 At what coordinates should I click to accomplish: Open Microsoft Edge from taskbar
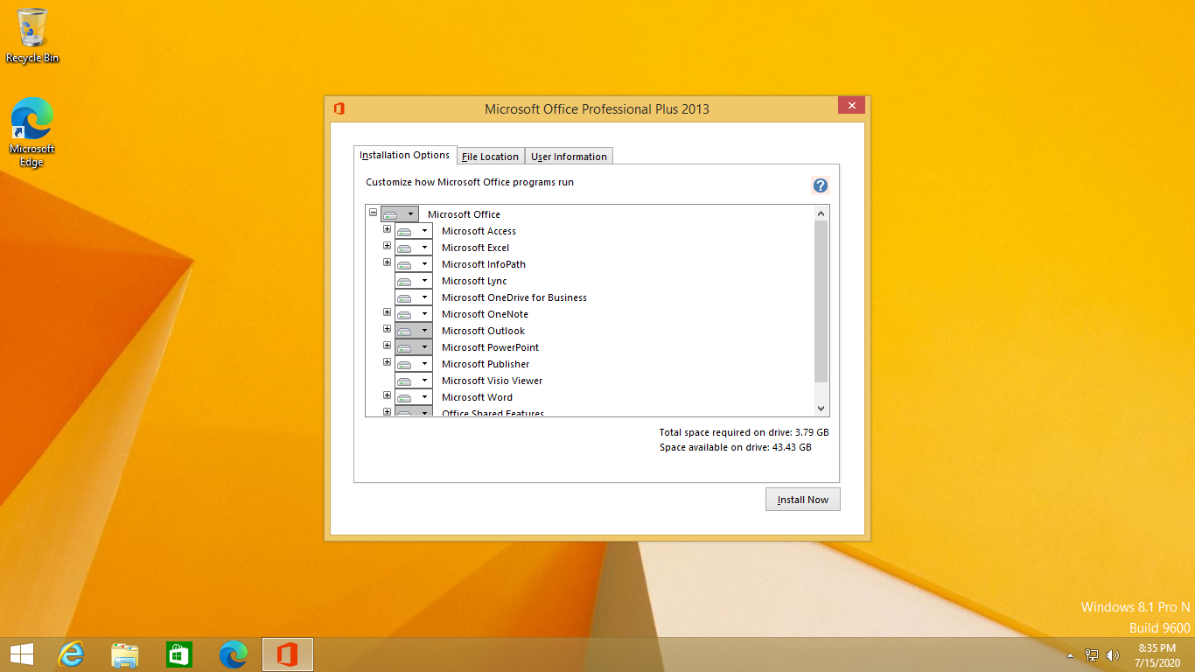click(233, 654)
